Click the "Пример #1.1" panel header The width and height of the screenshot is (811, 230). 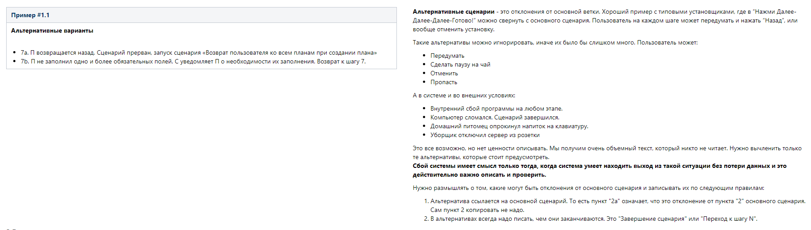click(x=30, y=15)
